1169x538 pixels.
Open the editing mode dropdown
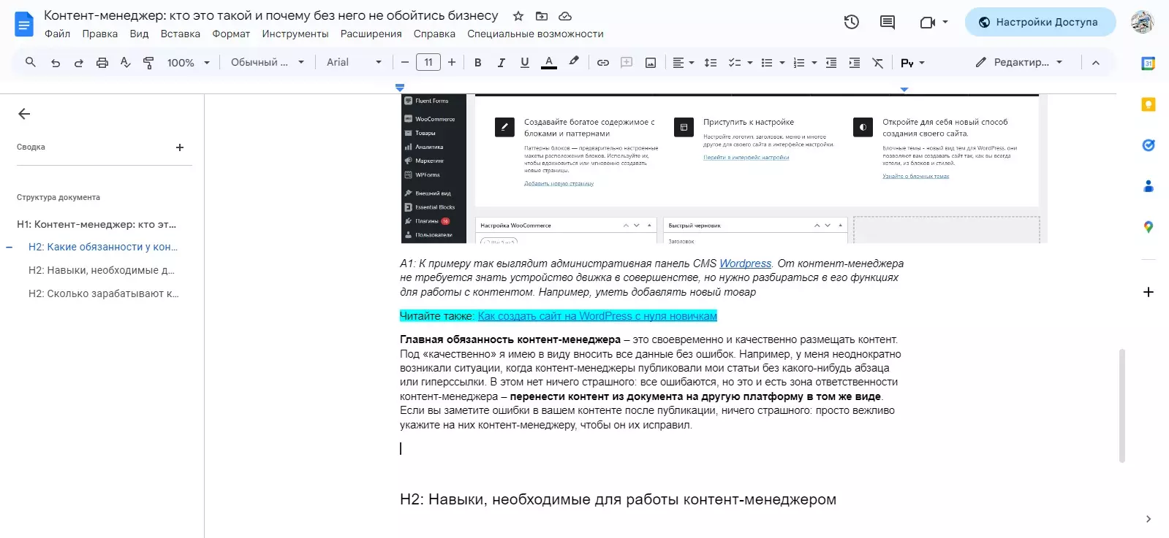[1018, 63]
